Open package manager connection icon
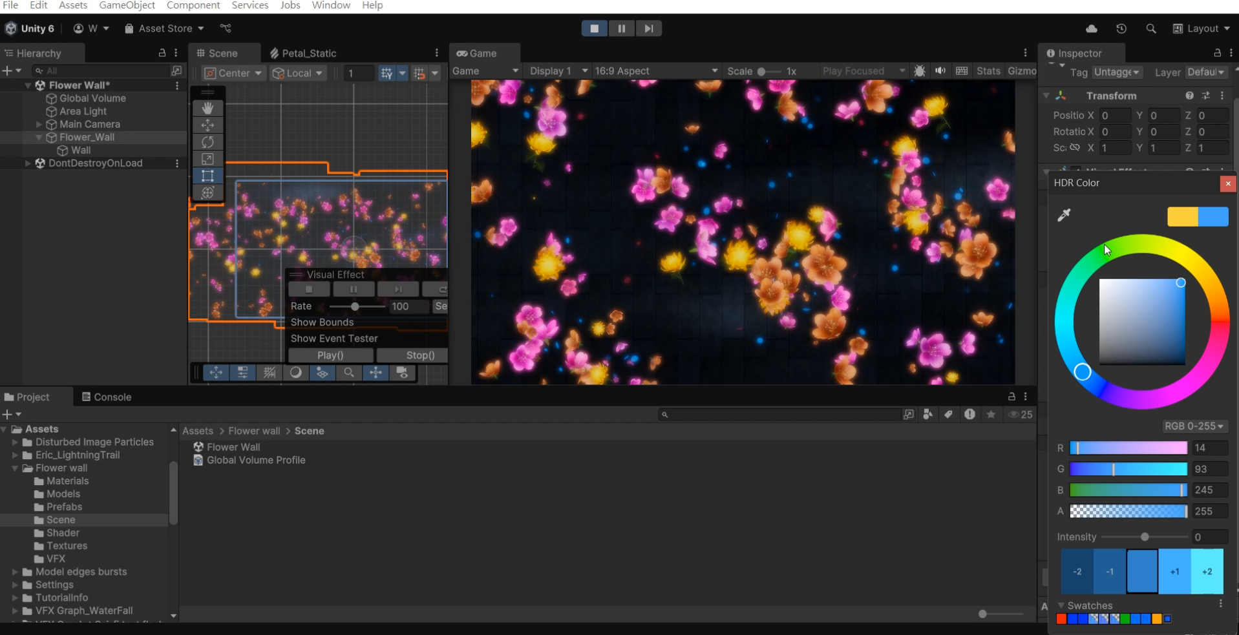The image size is (1239, 635). 226,28
